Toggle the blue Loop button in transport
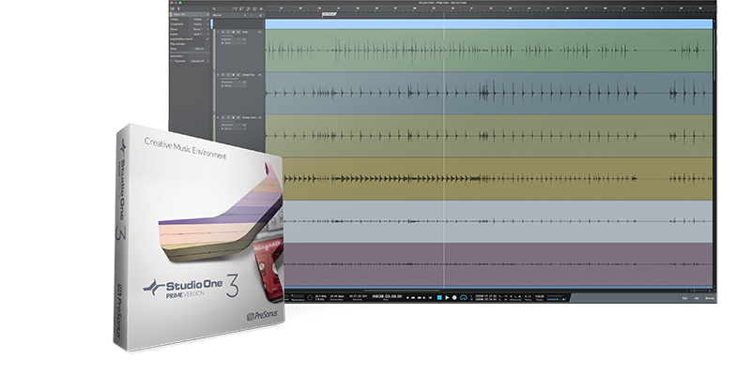 (463, 298)
